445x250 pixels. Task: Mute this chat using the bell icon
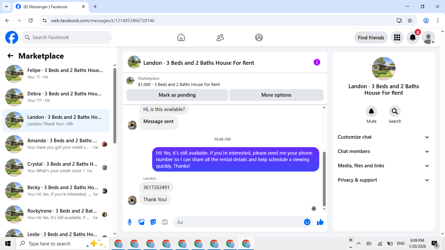pos(371,112)
